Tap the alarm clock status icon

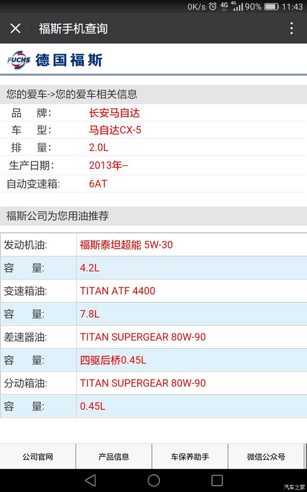213,7
